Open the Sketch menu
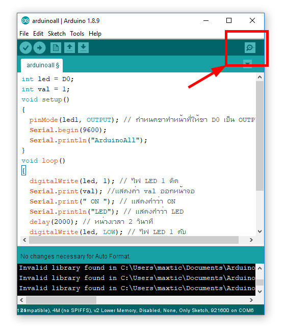 [x=57, y=34]
